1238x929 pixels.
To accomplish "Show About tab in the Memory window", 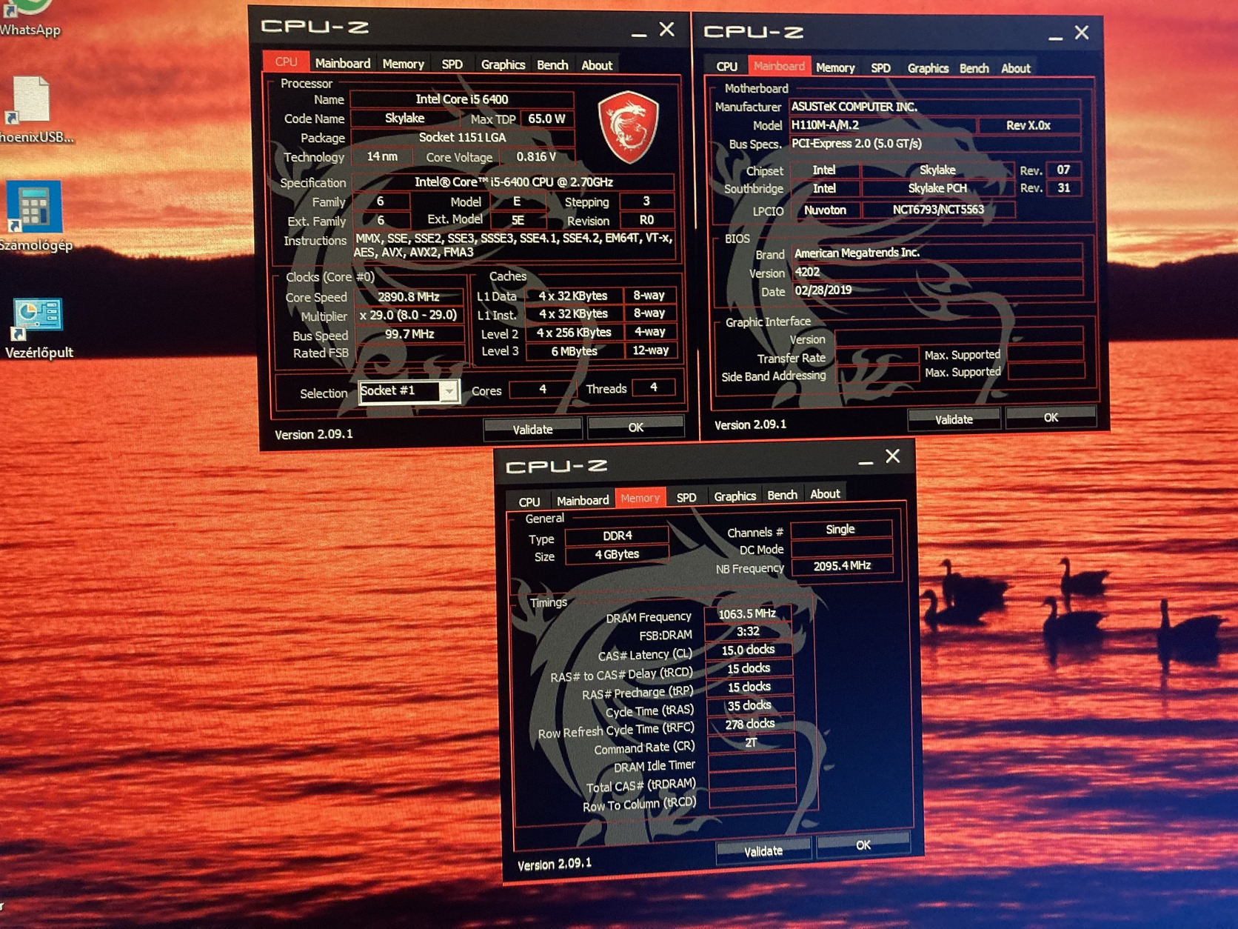I will (825, 494).
